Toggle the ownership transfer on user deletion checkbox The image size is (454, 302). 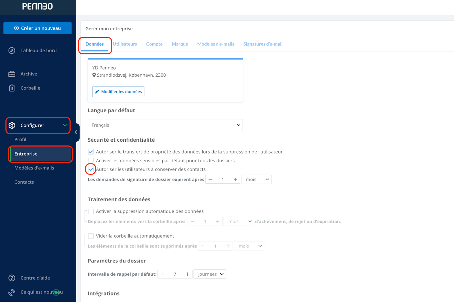click(91, 152)
